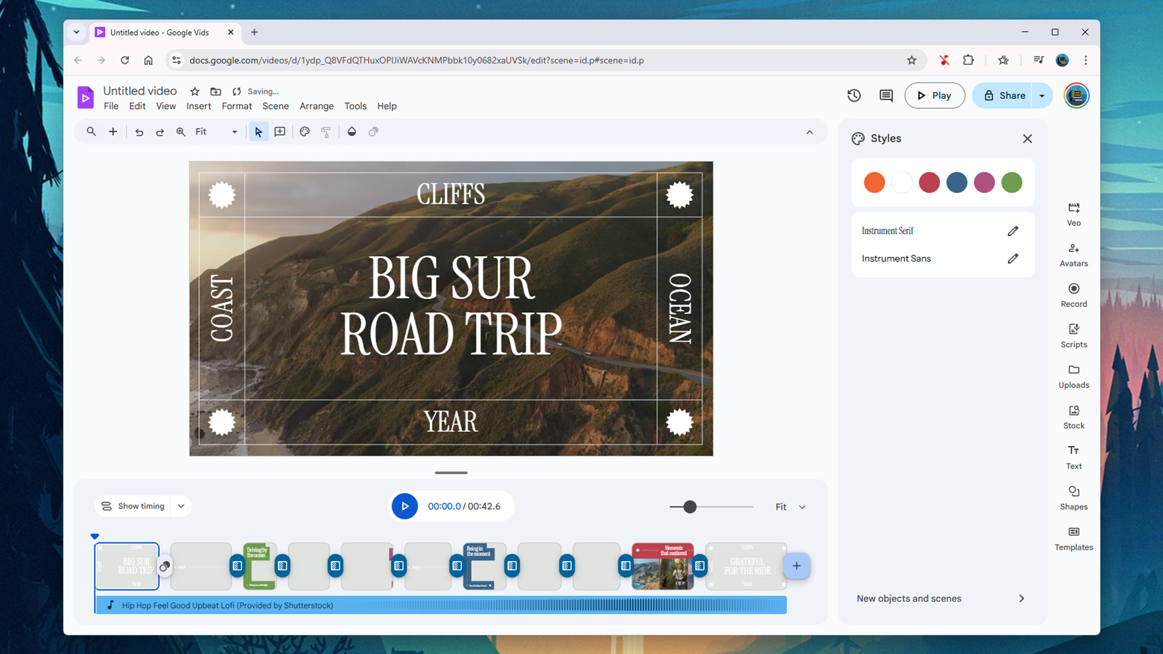Open New objects and scenes
The height and width of the screenshot is (654, 1163).
[x=909, y=598]
